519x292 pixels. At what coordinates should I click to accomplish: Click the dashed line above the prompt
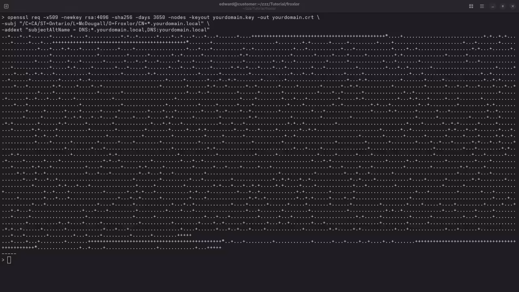click(x=9, y=253)
